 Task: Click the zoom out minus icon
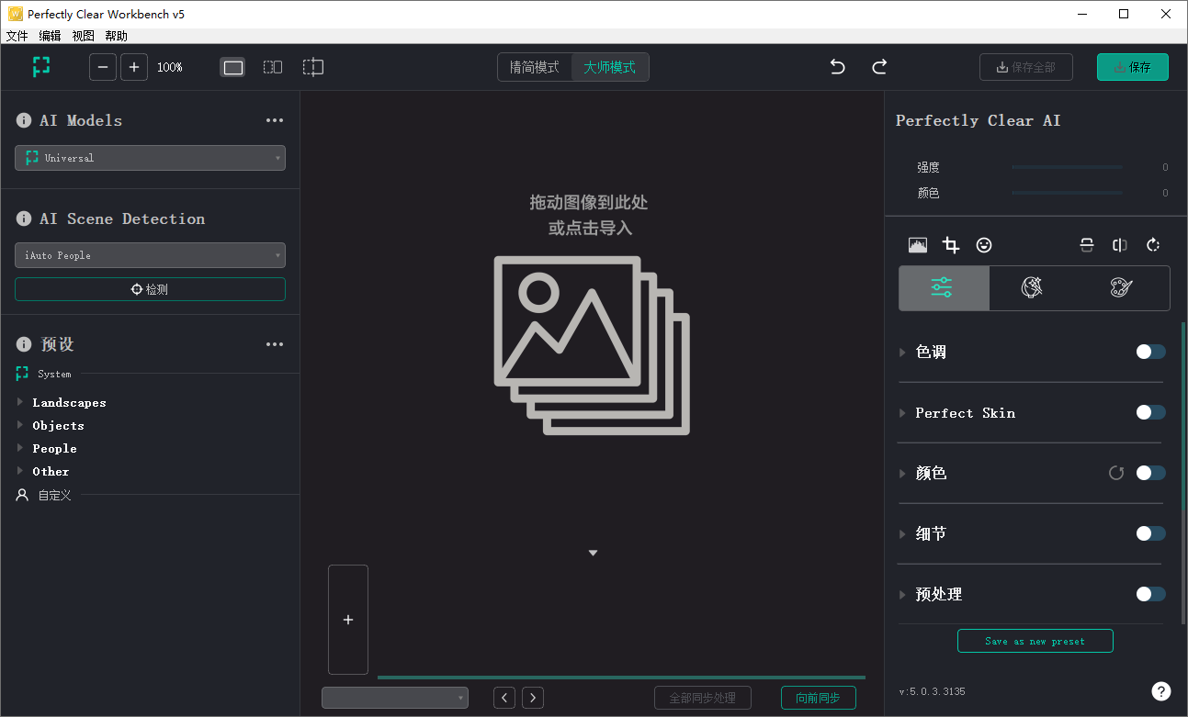point(103,67)
